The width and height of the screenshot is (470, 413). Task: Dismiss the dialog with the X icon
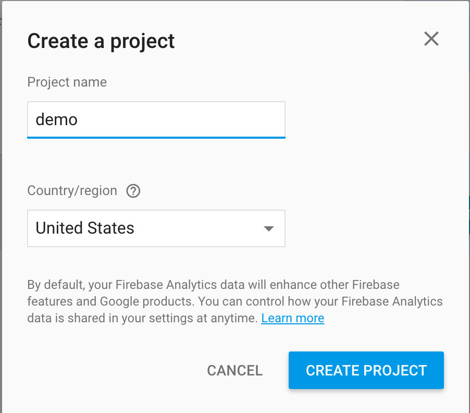click(431, 39)
